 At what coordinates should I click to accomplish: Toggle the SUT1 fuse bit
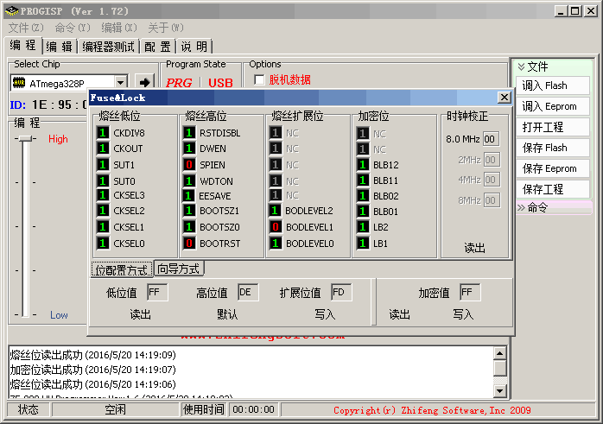[103, 165]
